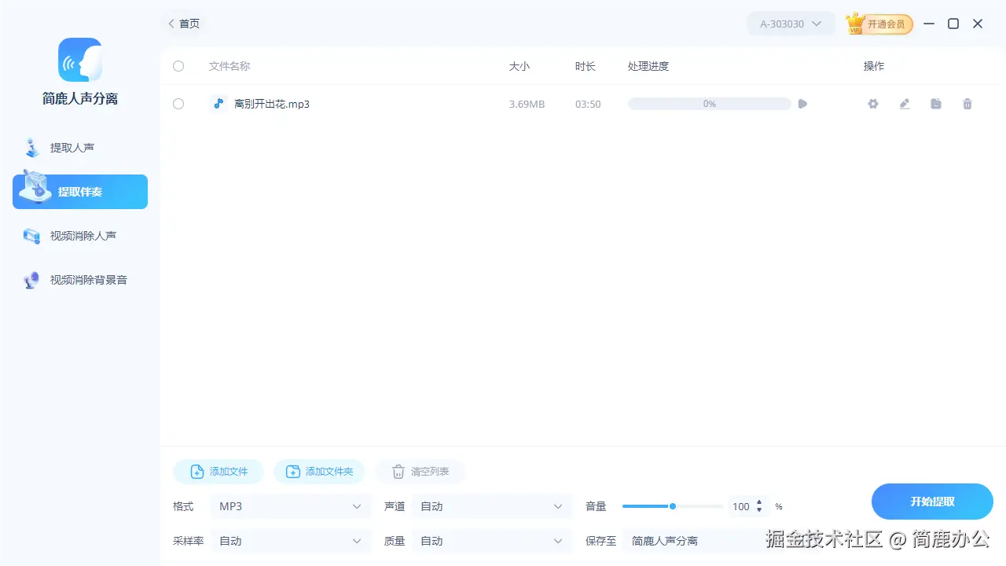Click the 添加文件 button
The image size is (1006, 566).
tap(218, 472)
